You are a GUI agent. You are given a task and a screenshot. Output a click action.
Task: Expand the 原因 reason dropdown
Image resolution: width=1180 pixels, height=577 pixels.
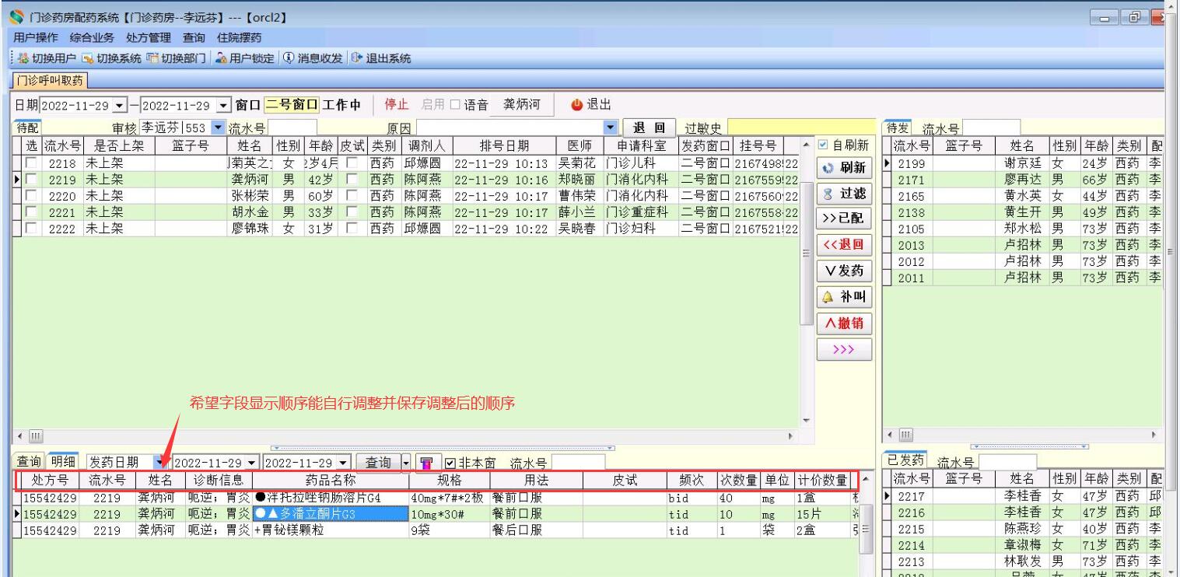(x=610, y=126)
